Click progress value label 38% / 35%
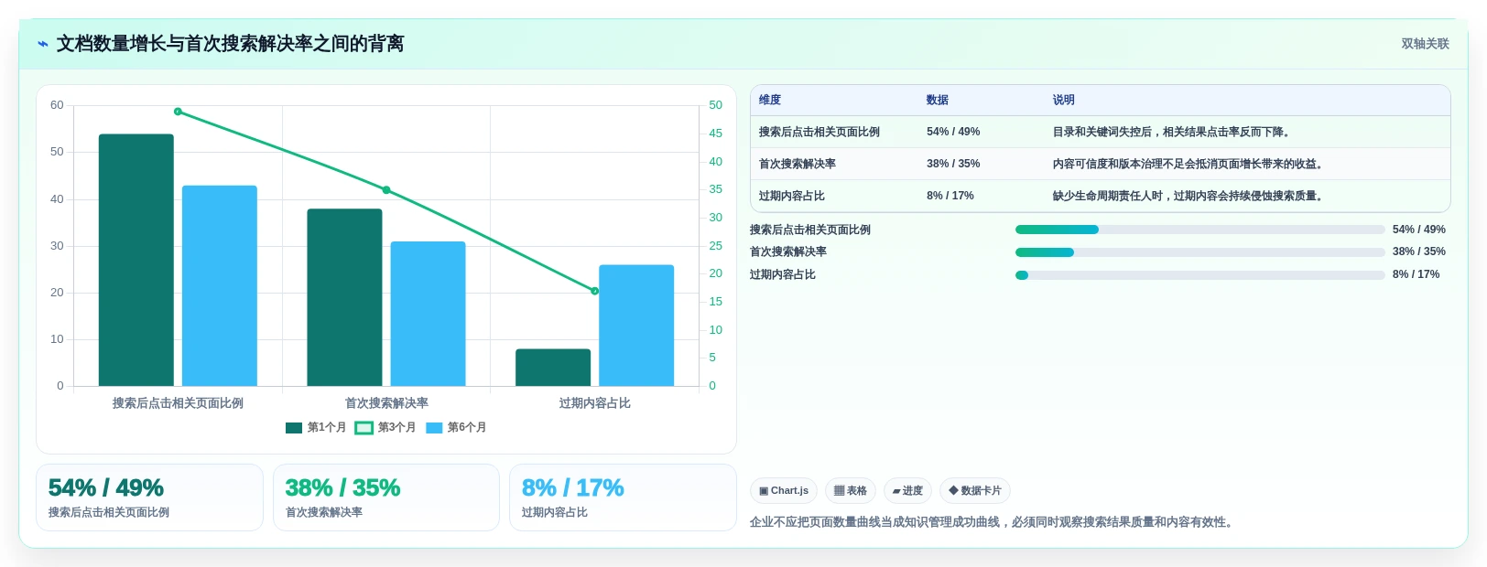The width and height of the screenshot is (1487, 567). click(x=1418, y=252)
